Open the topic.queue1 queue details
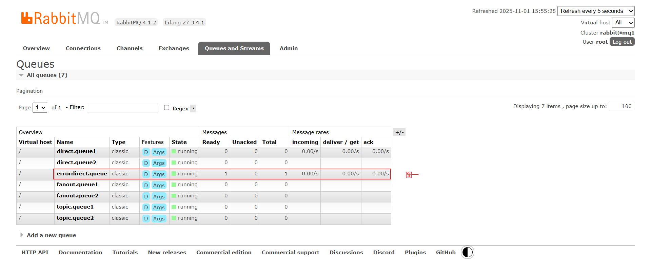Viewport: 651px width, 259px height. tap(75, 207)
